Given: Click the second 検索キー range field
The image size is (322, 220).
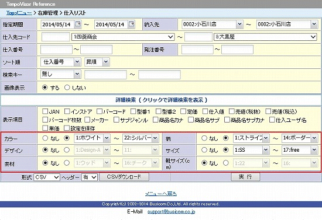Looking at the screenshot, I should coord(160,75).
